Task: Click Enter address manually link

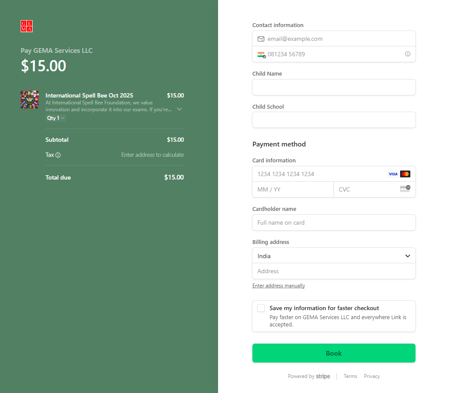Action: 279,286
